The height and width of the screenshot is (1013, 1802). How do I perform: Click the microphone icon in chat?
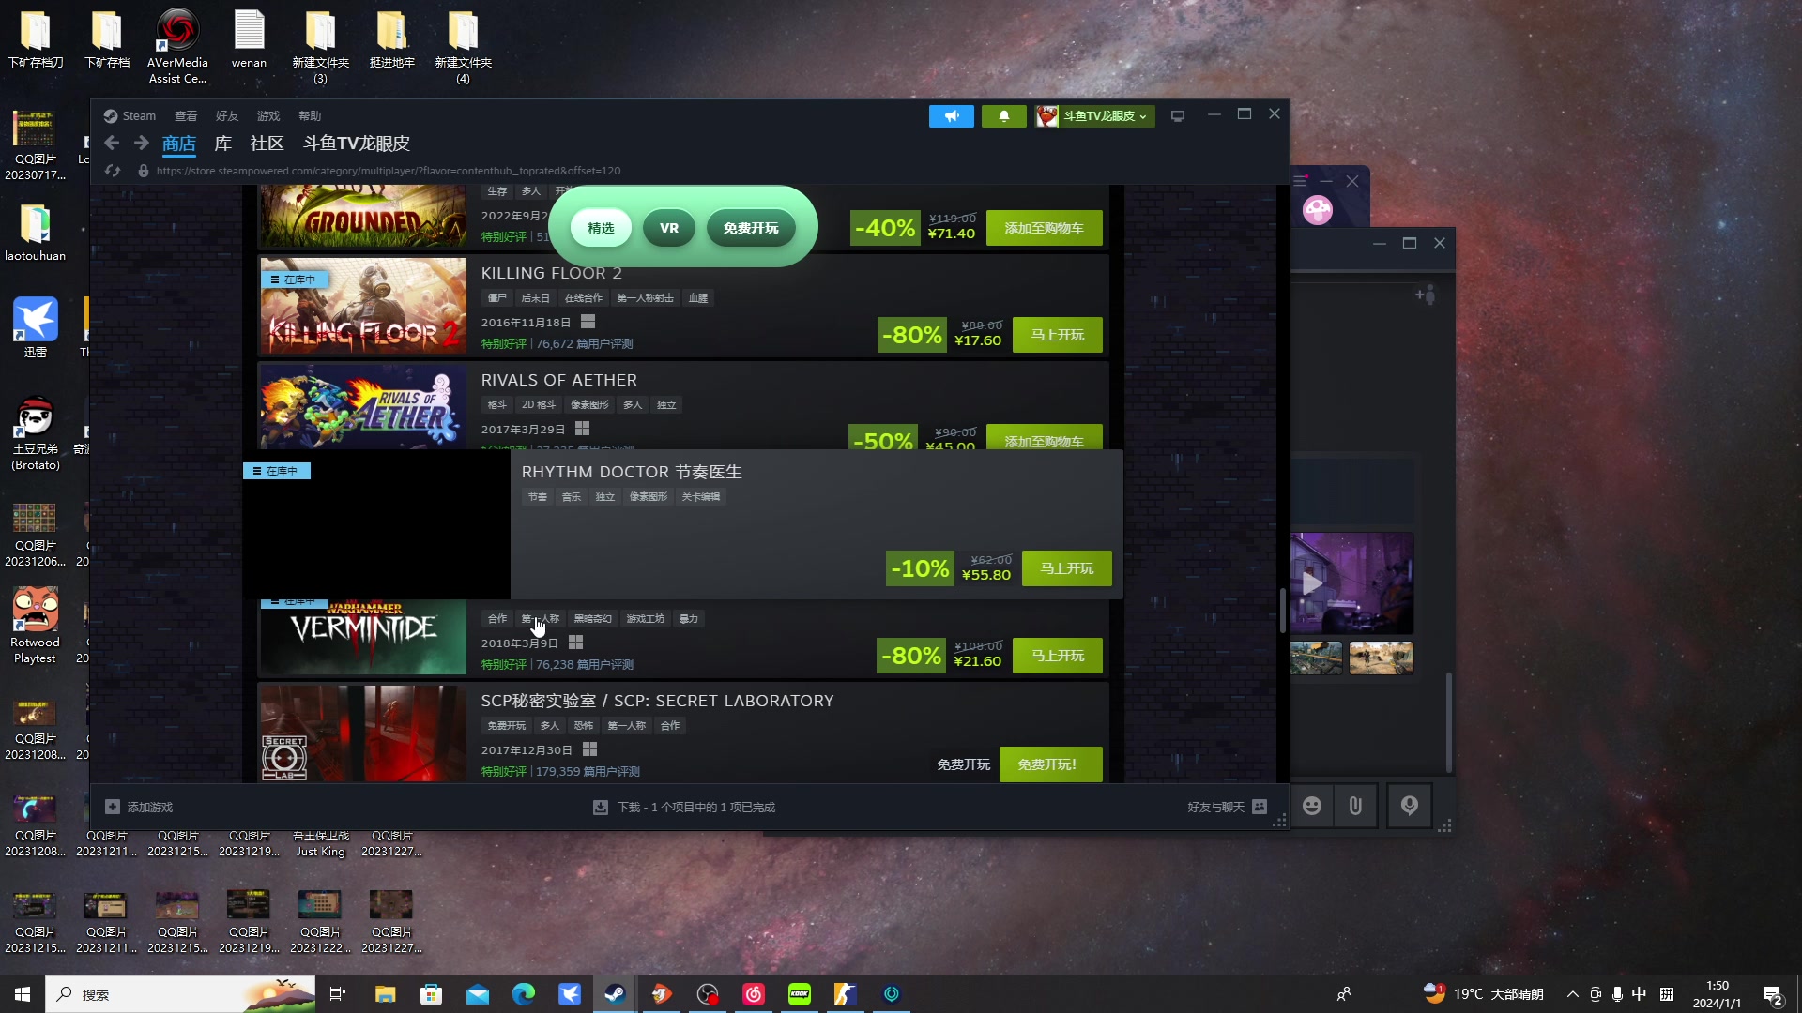point(1409,806)
